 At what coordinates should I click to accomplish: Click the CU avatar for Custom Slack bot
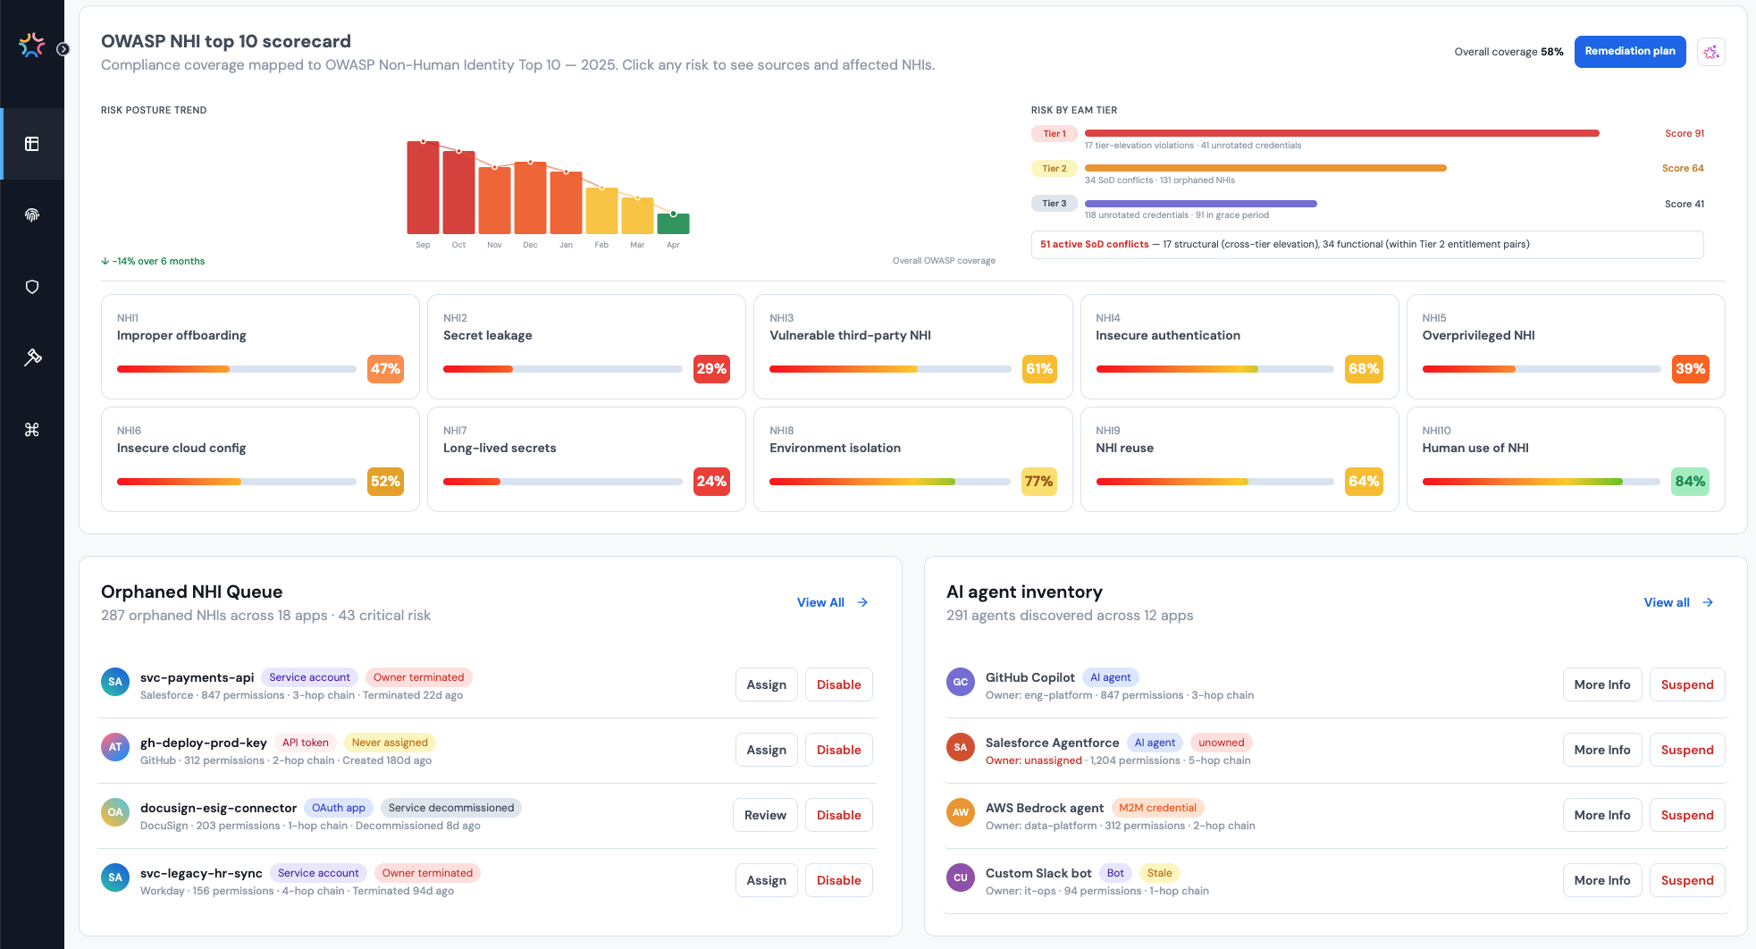(961, 878)
